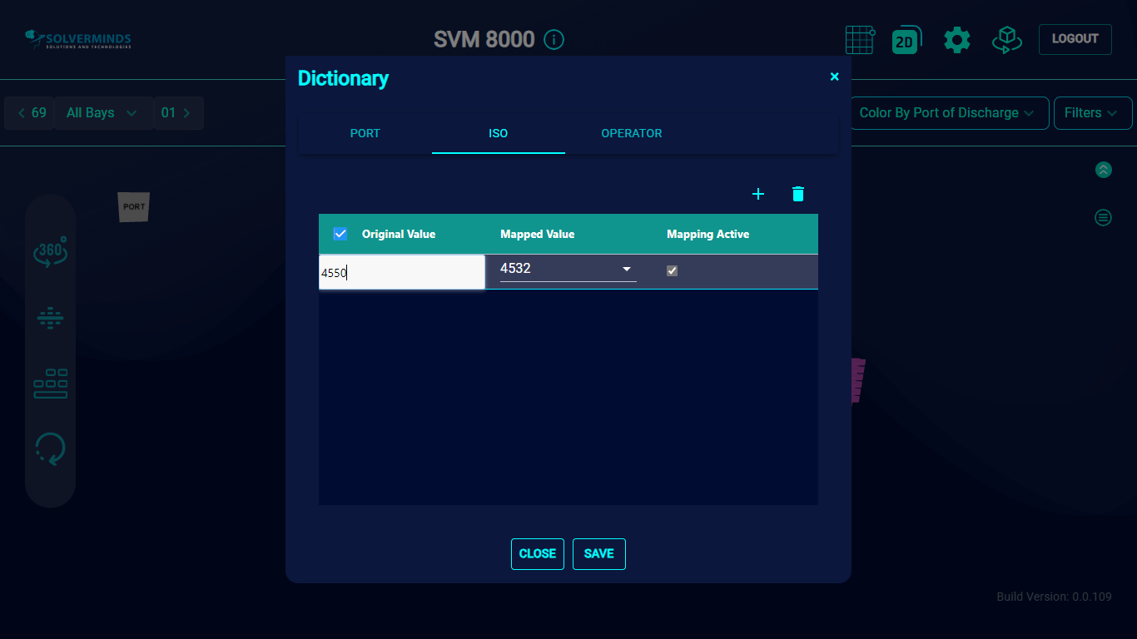Image resolution: width=1137 pixels, height=639 pixels.
Task: Click the CLOSE button
Action: pyautogui.click(x=538, y=554)
